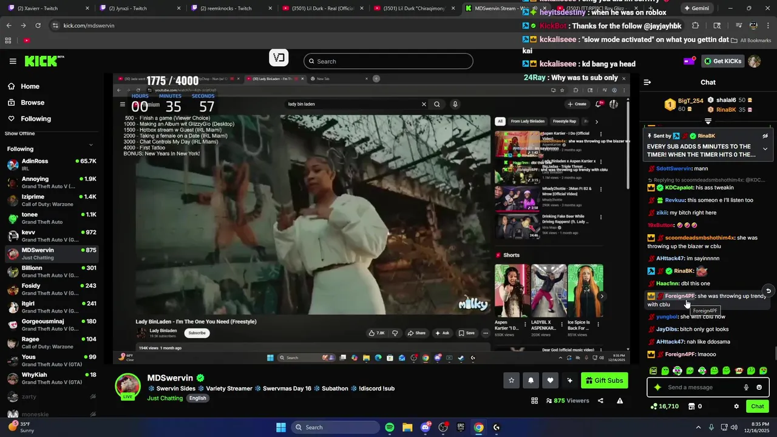
Task: Share the MDSwervin stream
Action: (x=600, y=401)
